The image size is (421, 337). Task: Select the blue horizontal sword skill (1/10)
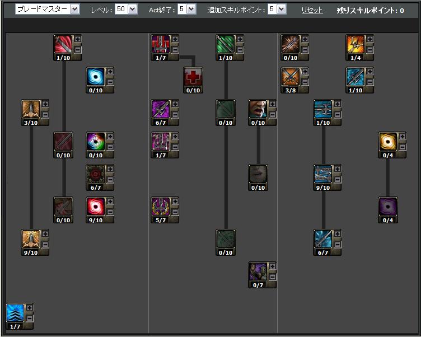coord(323,109)
